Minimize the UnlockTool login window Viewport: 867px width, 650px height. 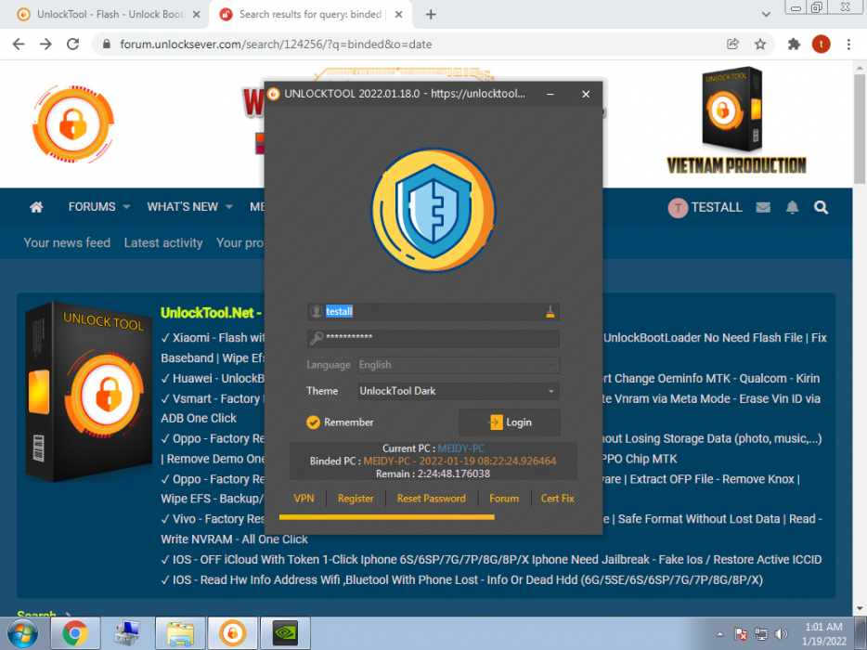[x=550, y=94]
